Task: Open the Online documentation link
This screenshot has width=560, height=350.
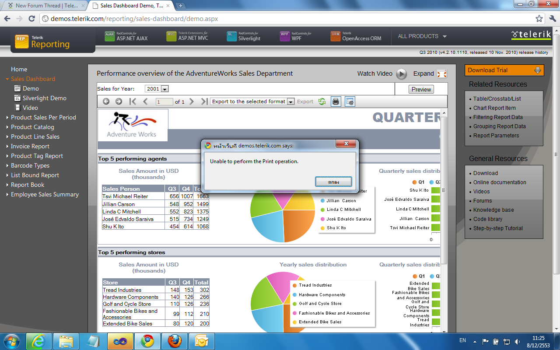Action: pos(500,182)
